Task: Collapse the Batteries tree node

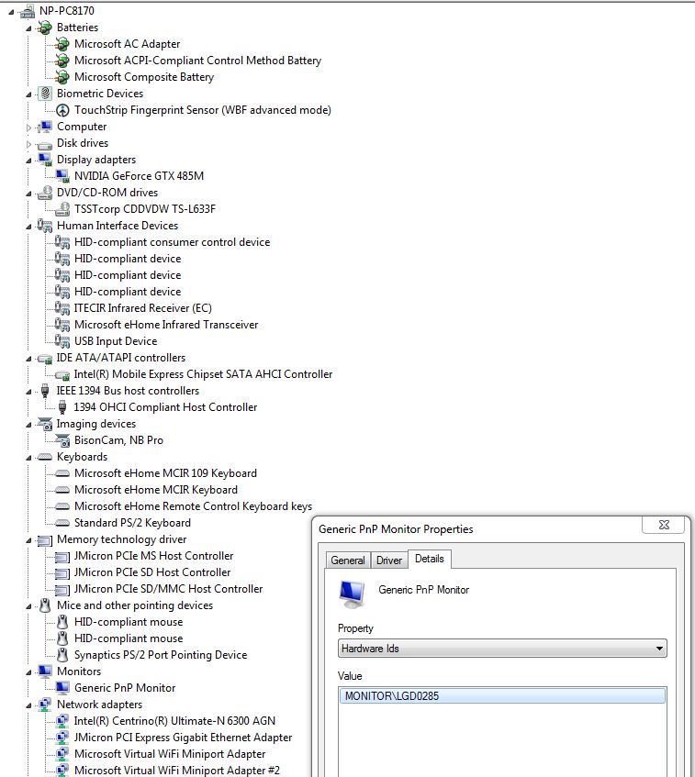Action: [x=28, y=28]
